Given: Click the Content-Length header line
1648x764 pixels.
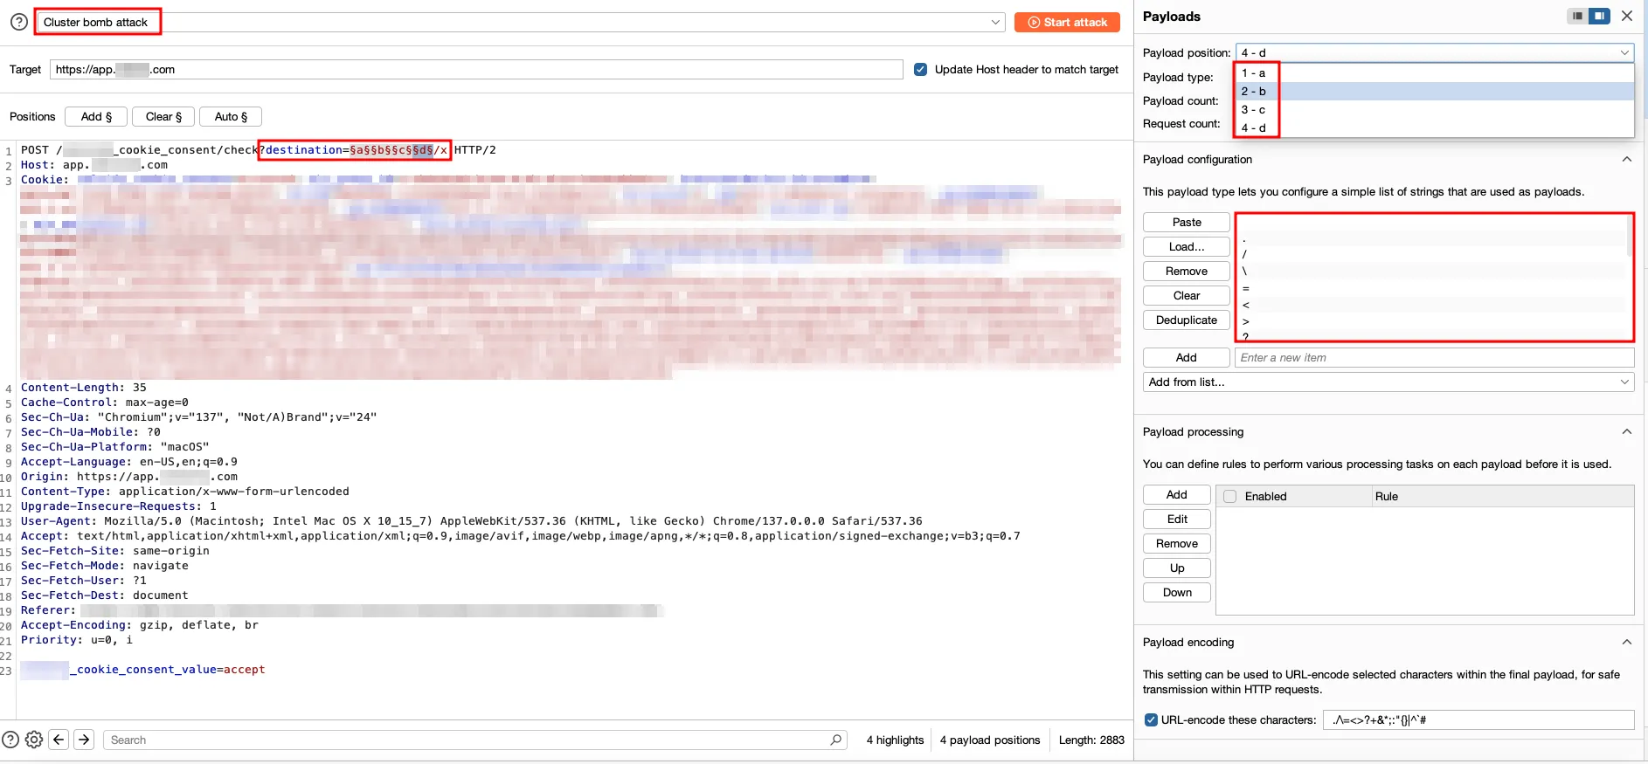Looking at the screenshot, I should point(84,388).
